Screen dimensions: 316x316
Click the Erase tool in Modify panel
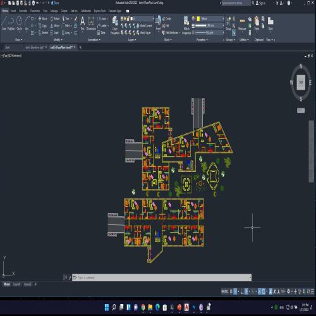[76, 19]
